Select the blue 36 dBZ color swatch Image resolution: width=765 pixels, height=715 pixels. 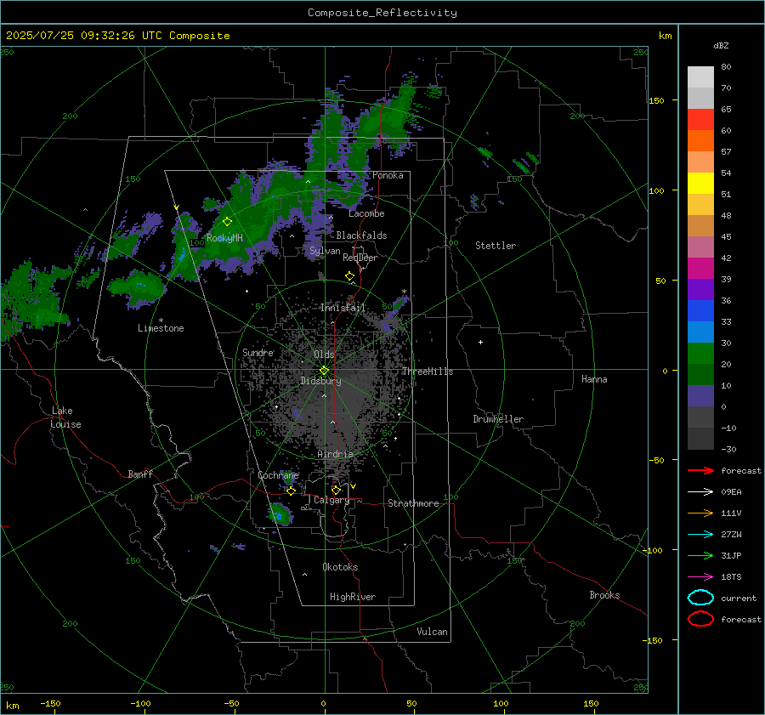[x=700, y=310]
